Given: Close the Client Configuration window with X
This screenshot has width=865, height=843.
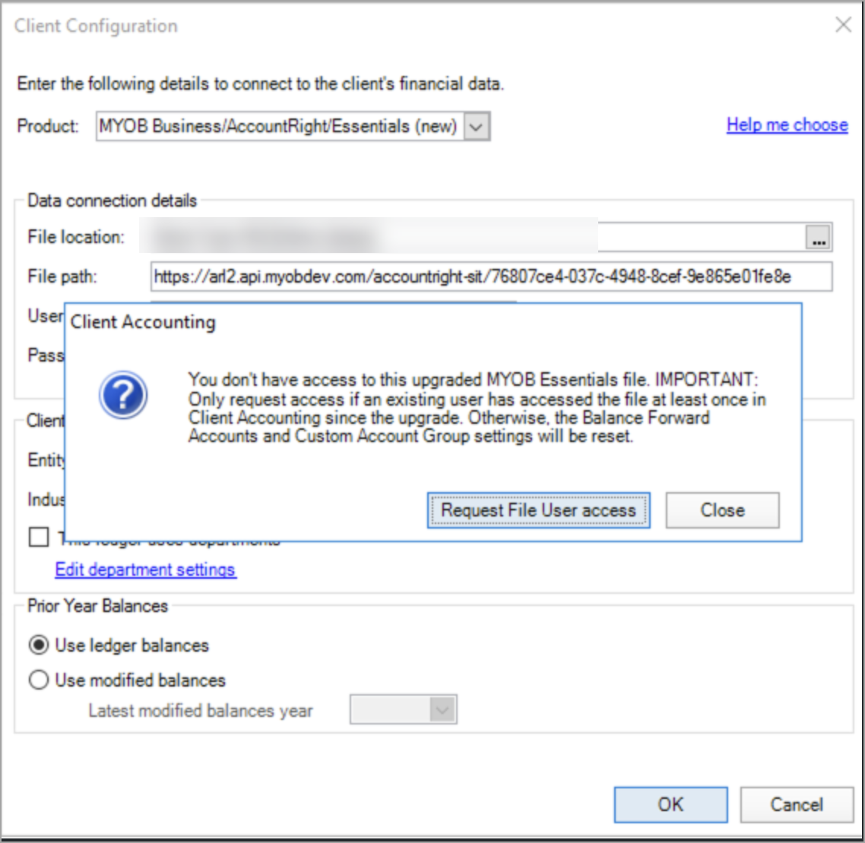Looking at the screenshot, I should tap(843, 24).
